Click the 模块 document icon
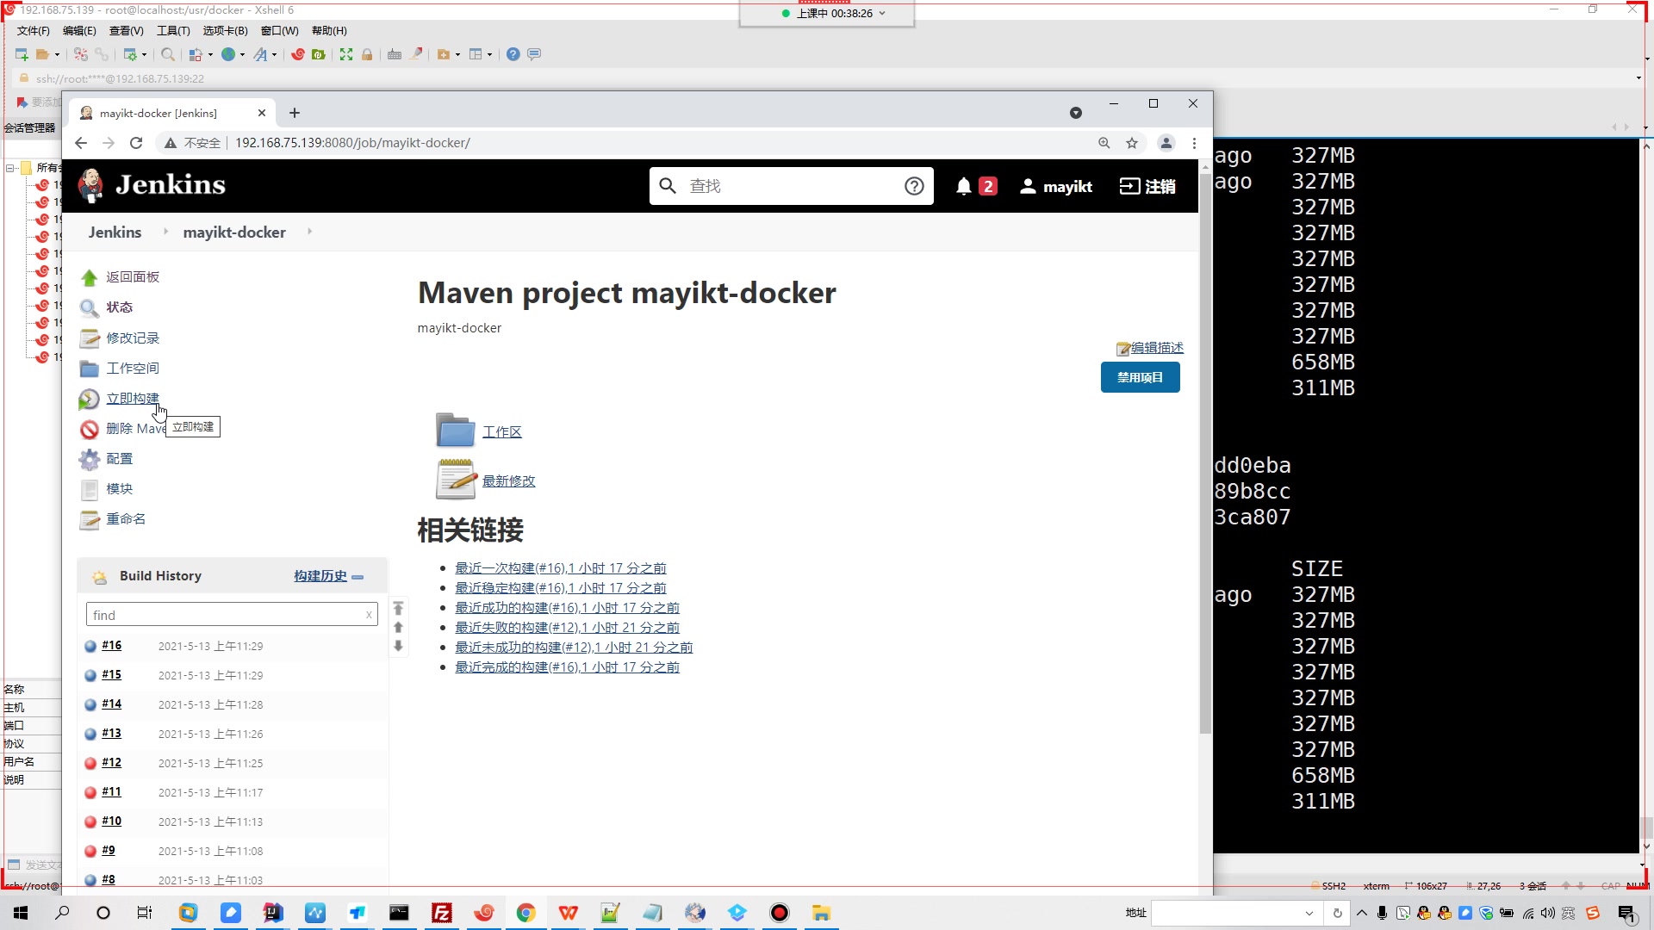This screenshot has height=930, width=1654. click(89, 489)
